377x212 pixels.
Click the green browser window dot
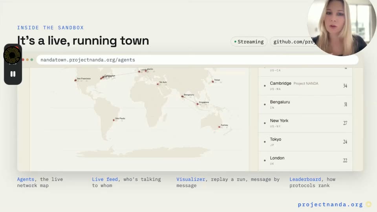(x=32, y=60)
